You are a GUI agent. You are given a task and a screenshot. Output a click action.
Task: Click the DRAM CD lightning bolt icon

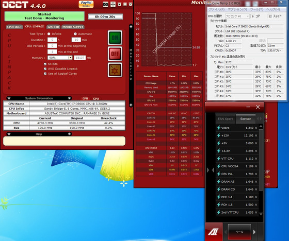point(219,190)
